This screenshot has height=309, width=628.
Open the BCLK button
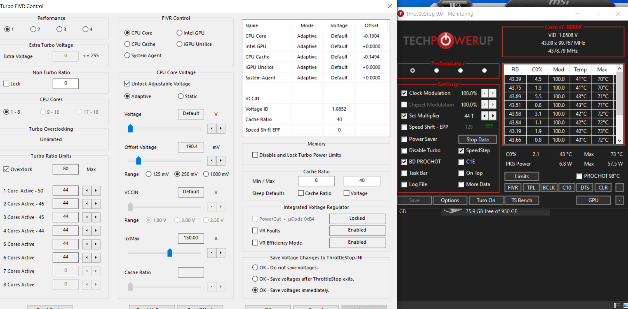point(549,188)
